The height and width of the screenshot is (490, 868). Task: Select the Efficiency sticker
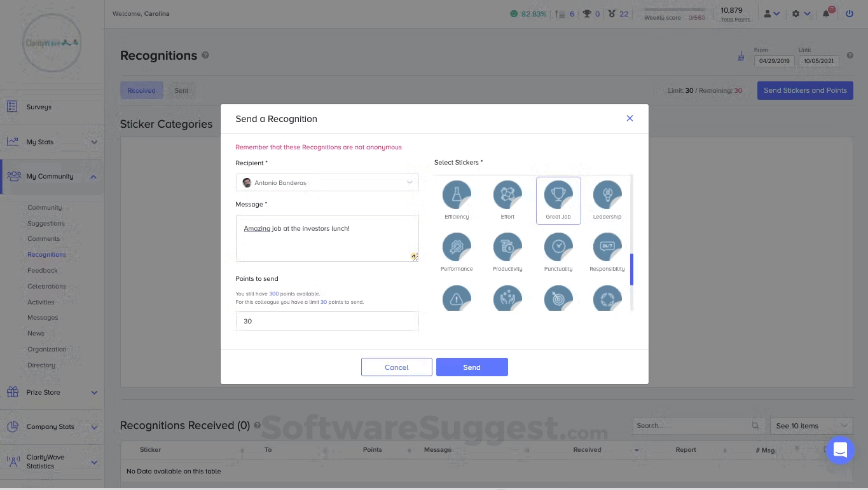[x=457, y=195]
